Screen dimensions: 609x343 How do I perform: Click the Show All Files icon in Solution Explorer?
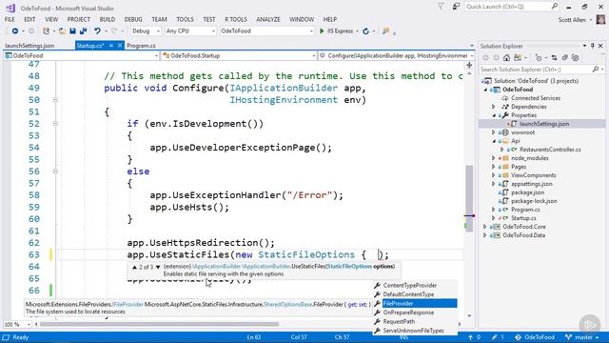(x=575, y=57)
